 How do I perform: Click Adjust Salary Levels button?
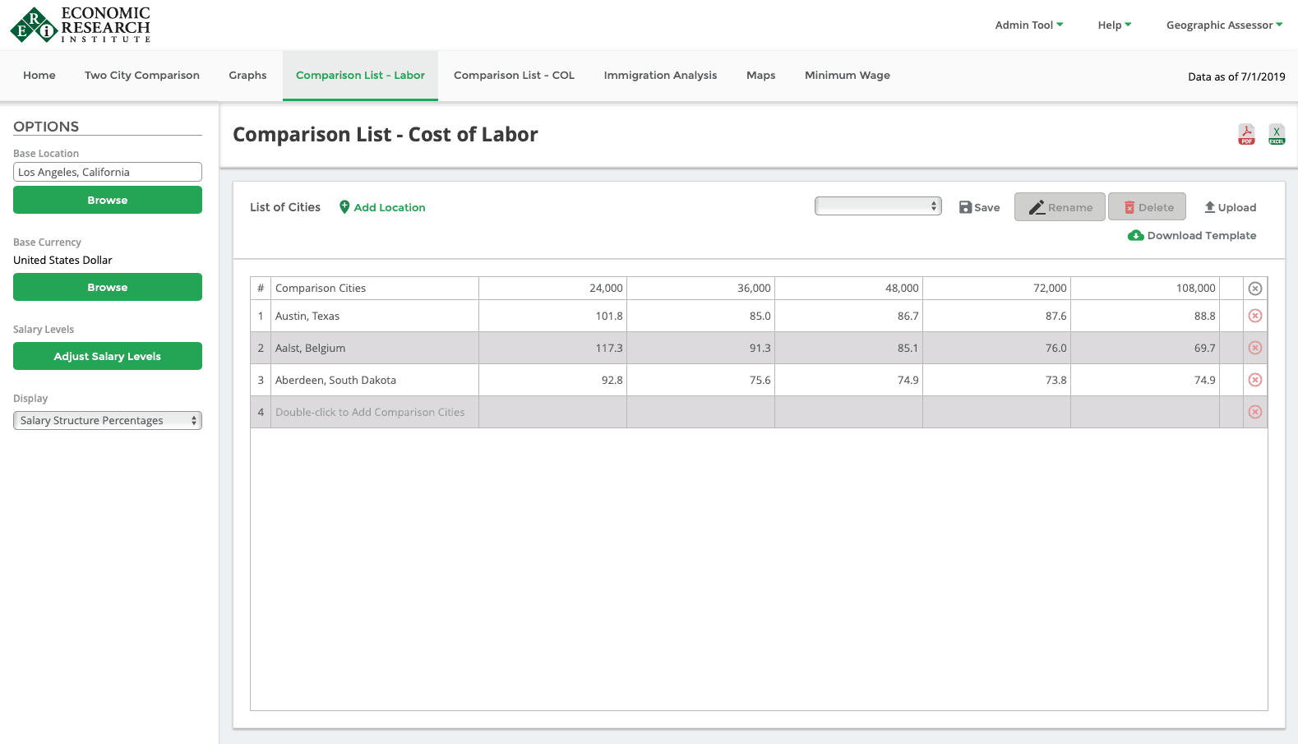[108, 356]
